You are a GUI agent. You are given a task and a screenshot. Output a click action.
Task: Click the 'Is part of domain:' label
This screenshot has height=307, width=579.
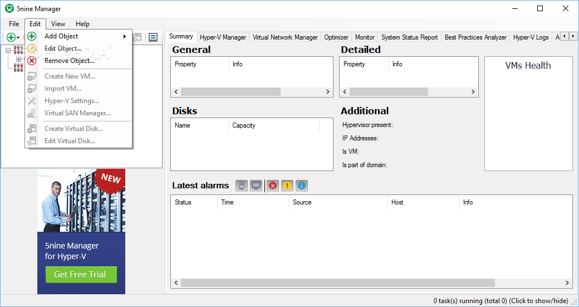pyautogui.click(x=365, y=165)
